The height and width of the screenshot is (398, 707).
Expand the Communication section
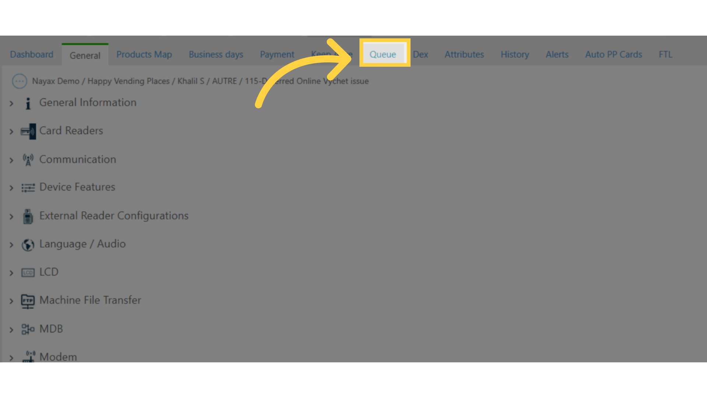pyautogui.click(x=11, y=160)
